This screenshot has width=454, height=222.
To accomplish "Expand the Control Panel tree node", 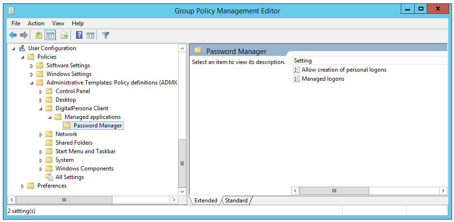I will point(41,91).
